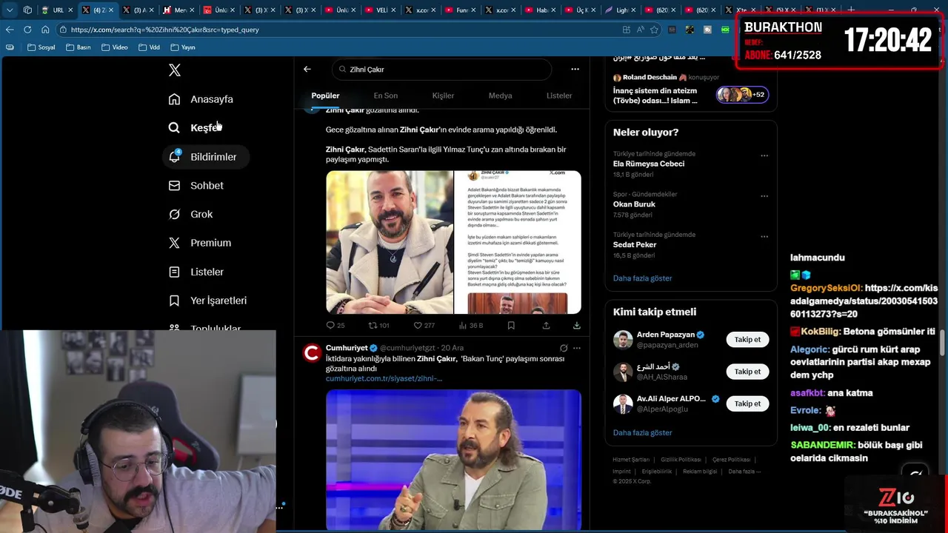Open Sedat Peker trend
The image size is (948, 533).
click(x=635, y=244)
